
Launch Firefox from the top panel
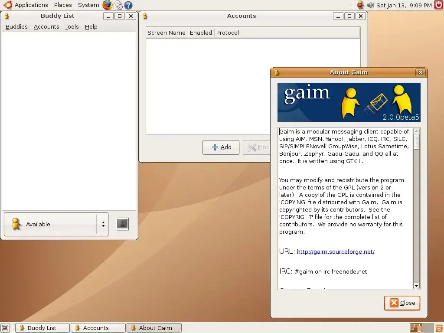coord(107,5)
